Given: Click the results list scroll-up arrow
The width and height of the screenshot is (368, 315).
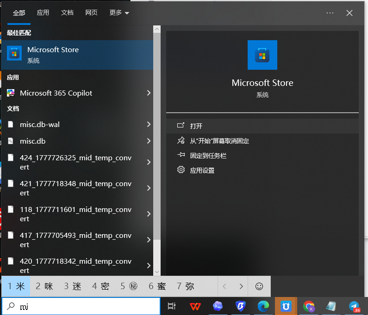Looking at the screenshot, I should (157, 29).
